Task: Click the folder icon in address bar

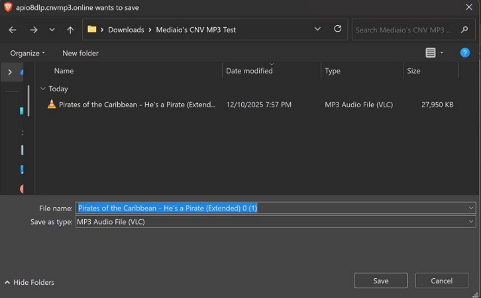Action: click(91, 29)
